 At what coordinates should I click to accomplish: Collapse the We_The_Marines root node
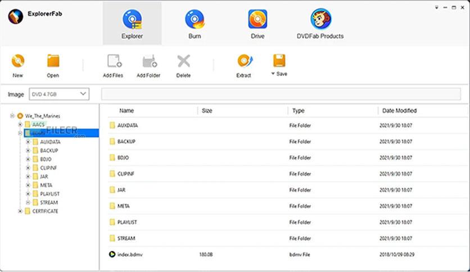tap(12, 116)
